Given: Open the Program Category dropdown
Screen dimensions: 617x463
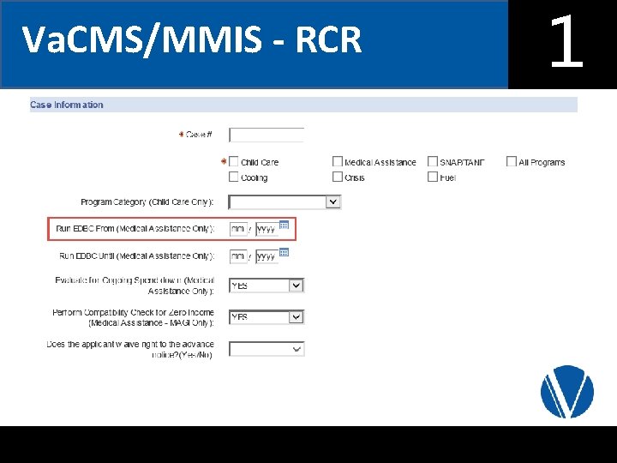Looking at the screenshot, I should click(x=285, y=202).
